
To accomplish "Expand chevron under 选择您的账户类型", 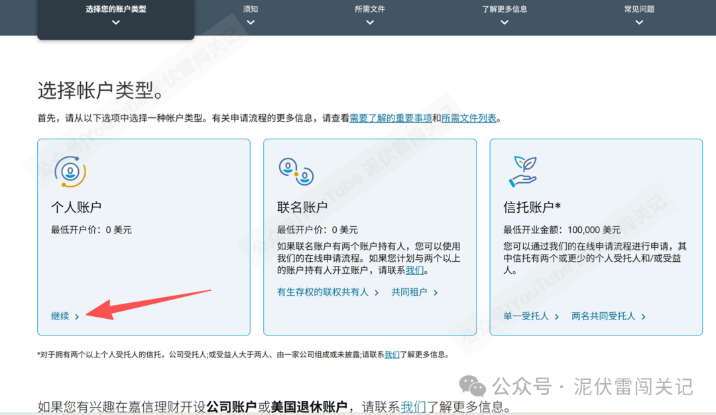I will pos(115,23).
